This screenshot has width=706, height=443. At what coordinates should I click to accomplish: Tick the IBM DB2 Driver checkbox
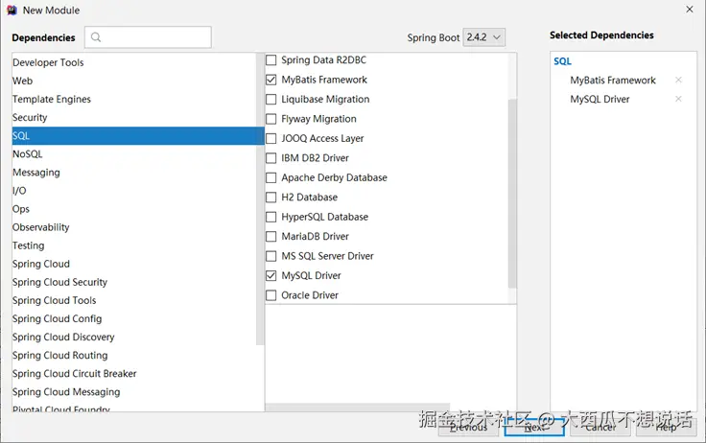pos(271,158)
